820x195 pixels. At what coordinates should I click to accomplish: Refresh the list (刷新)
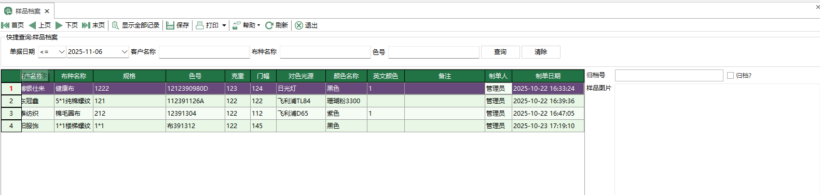(x=277, y=25)
